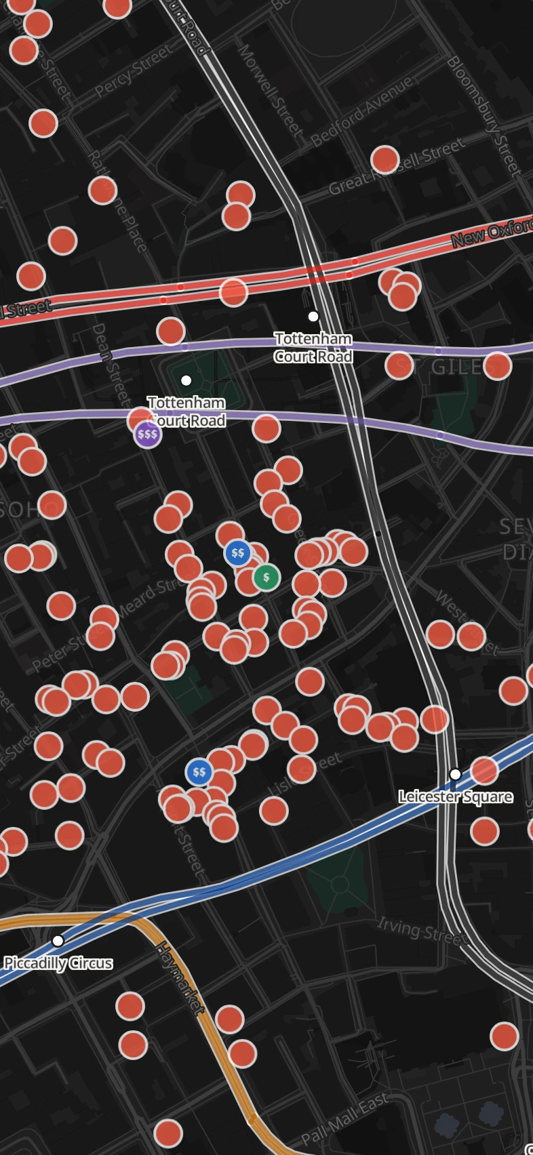Viewport: 533px width, 1155px height.
Task: Select the red marker on Great Russell Street
Action: pos(385,160)
